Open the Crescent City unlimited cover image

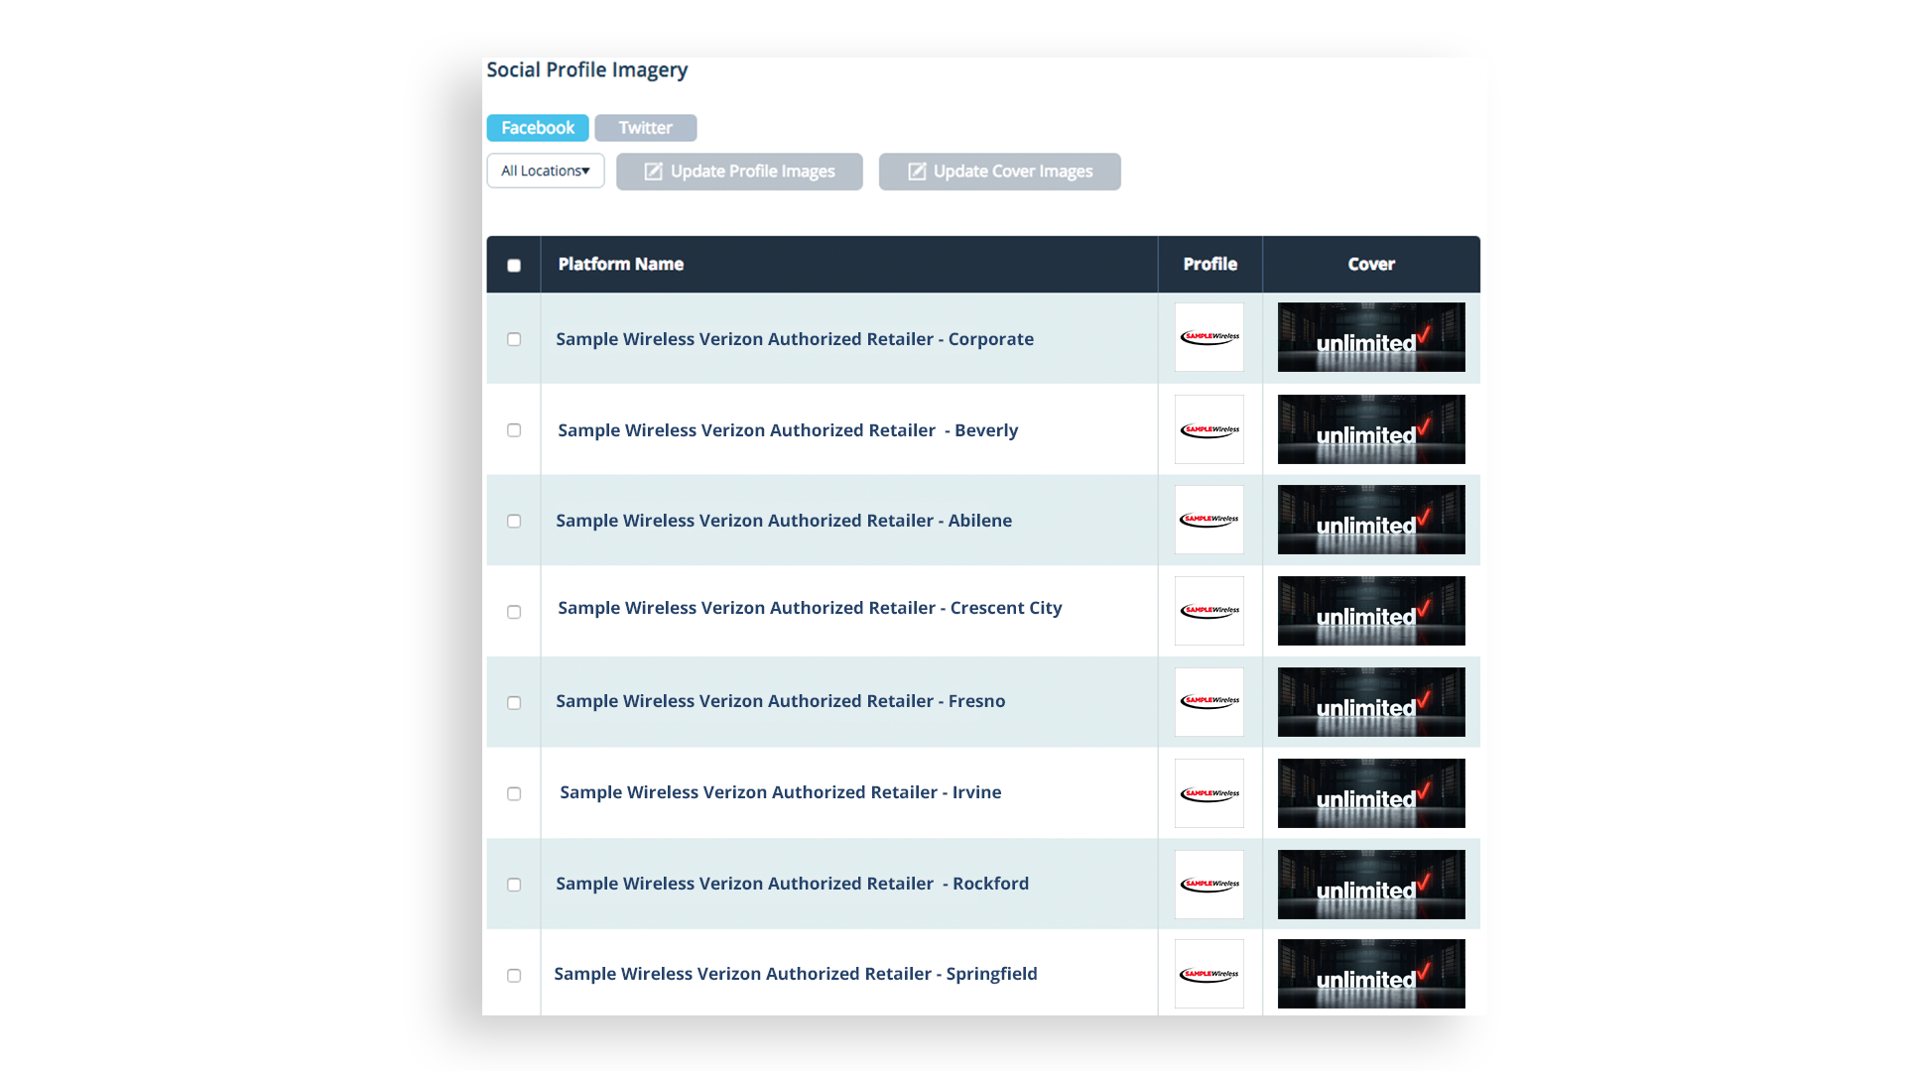1371,611
